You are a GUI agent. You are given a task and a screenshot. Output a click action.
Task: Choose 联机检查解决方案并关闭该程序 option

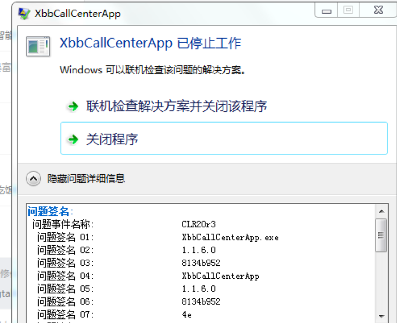pos(176,107)
